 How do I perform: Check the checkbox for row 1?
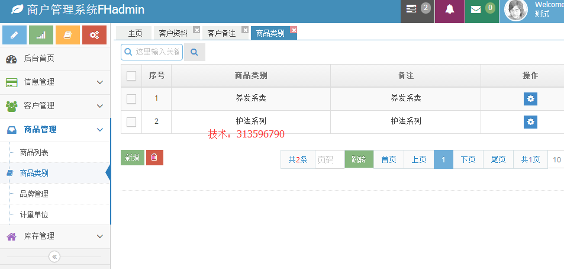131,99
